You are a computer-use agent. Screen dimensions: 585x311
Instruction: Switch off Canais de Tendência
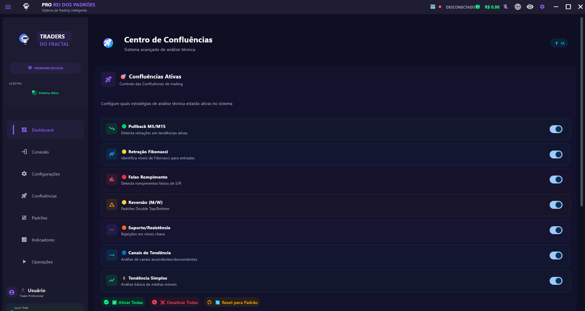coord(556,255)
